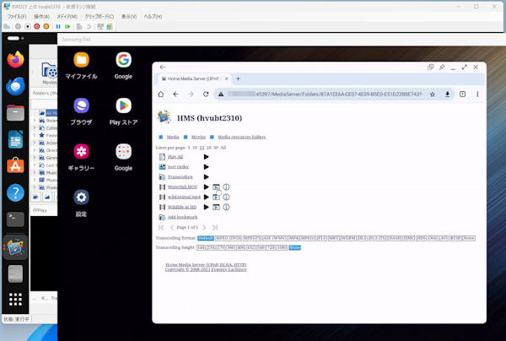Select FLV transcoding format
The width and height of the screenshot is (506, 341).
pos(322,238)
